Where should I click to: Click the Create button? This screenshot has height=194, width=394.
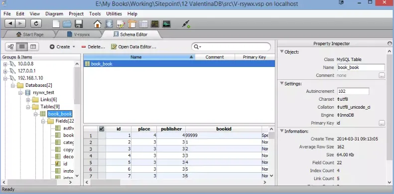coord(60,47)
